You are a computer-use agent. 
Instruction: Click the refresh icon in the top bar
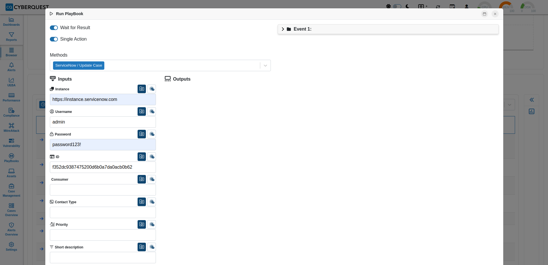[438, 7]
